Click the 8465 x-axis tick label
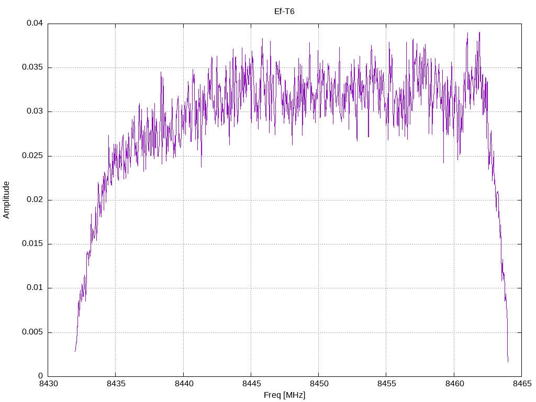This screenshot has height=402, width=536. [x=522, y=384]
